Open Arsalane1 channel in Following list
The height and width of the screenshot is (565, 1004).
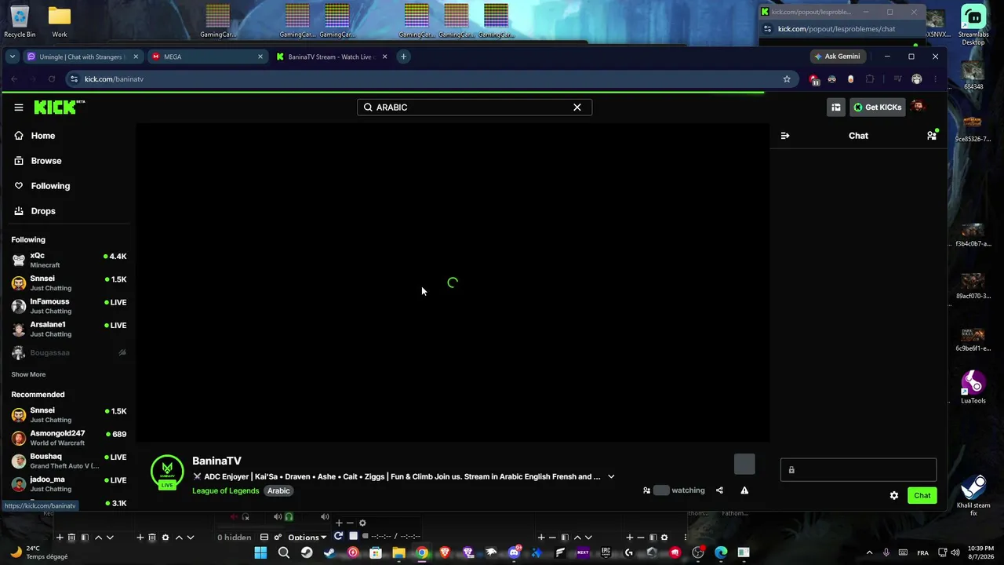click(68, 329)
